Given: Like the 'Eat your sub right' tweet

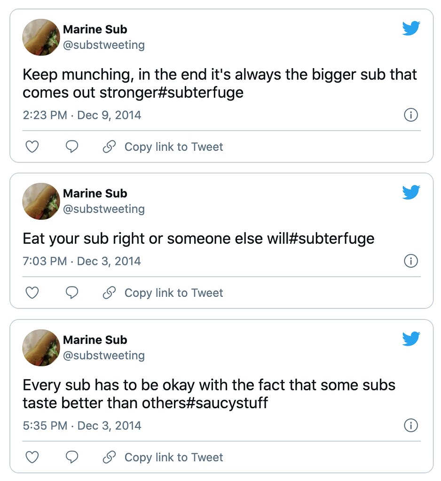Looking at the screenshot, I should click(32, 293).
